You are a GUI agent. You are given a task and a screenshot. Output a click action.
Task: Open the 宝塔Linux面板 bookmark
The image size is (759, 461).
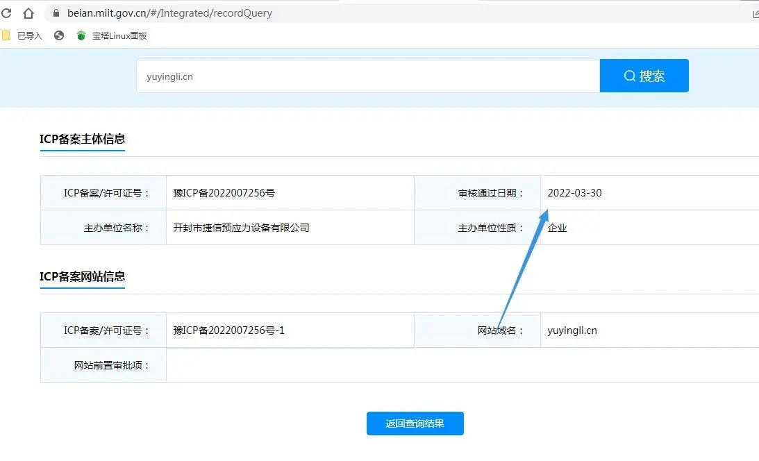click(112, 36)
